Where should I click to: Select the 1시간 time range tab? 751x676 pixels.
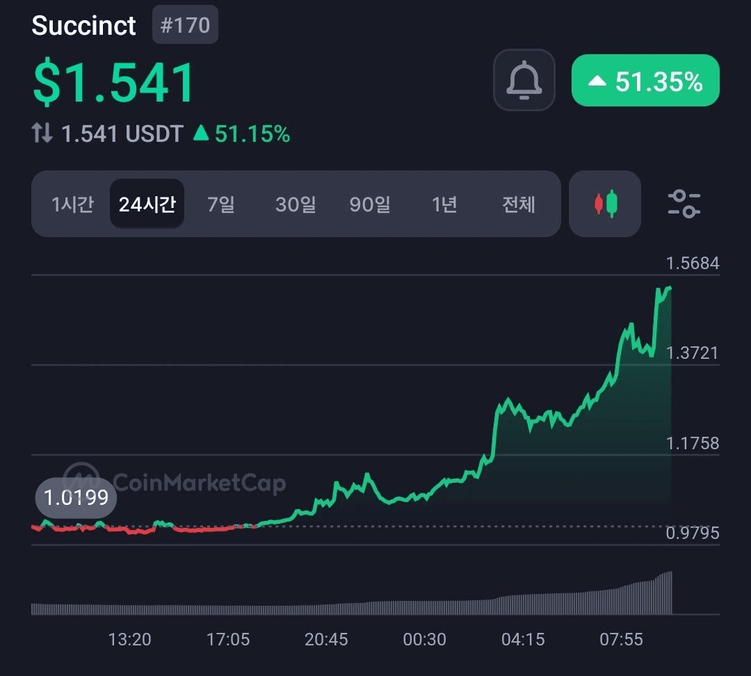72,204
